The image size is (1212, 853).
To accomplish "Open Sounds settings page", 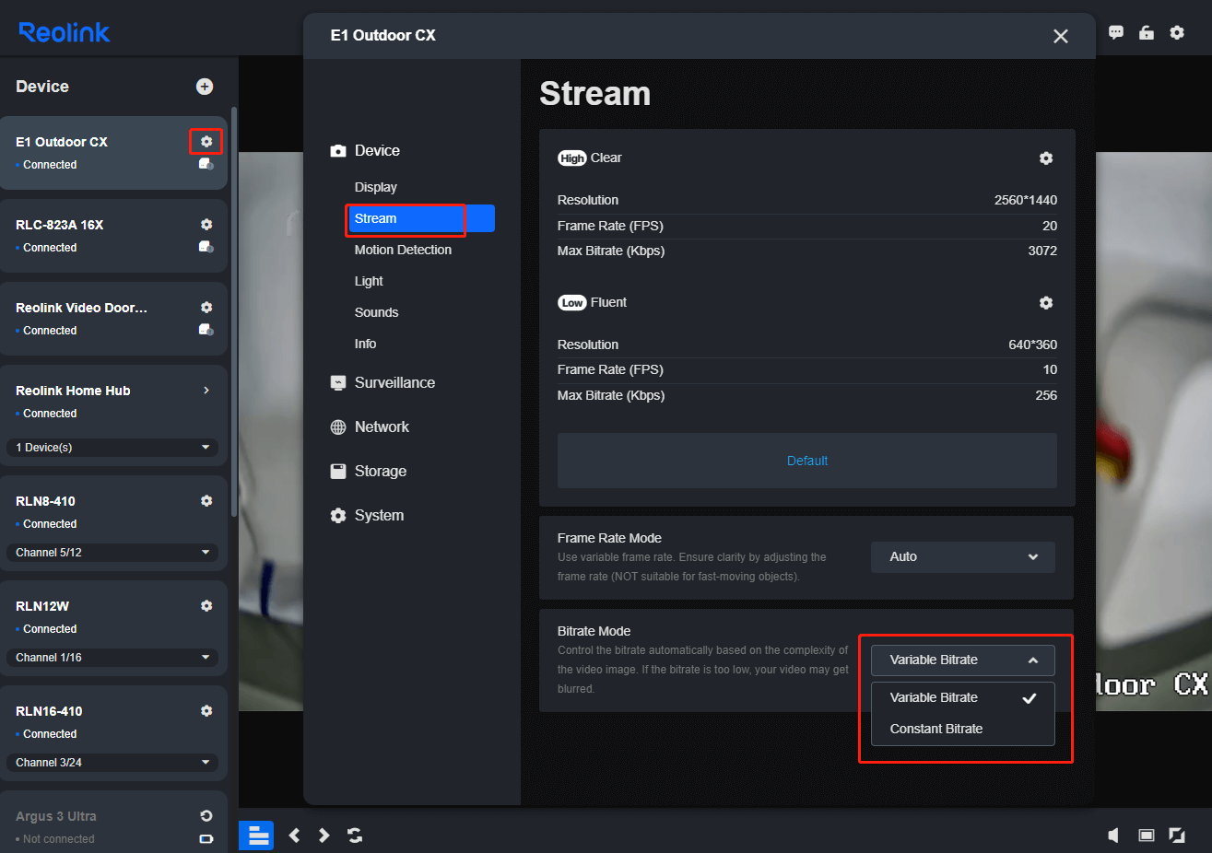I will click(376, 312).
